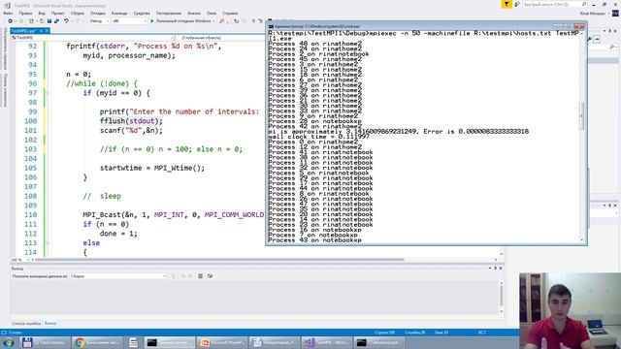Close the TestMPI.cpp tab
This screenshot has height=349, width=621.
coord(47,30)
